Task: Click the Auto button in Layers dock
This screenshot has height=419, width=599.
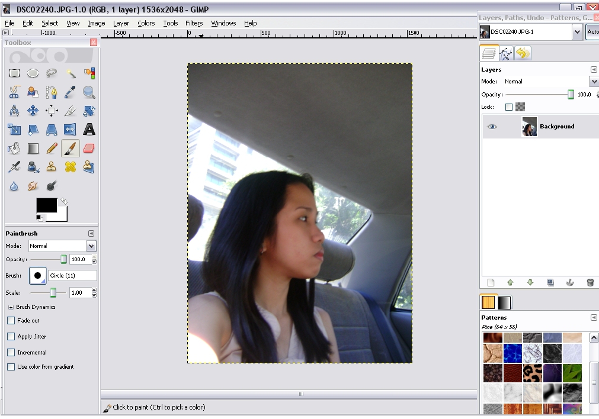Action: 592,32
